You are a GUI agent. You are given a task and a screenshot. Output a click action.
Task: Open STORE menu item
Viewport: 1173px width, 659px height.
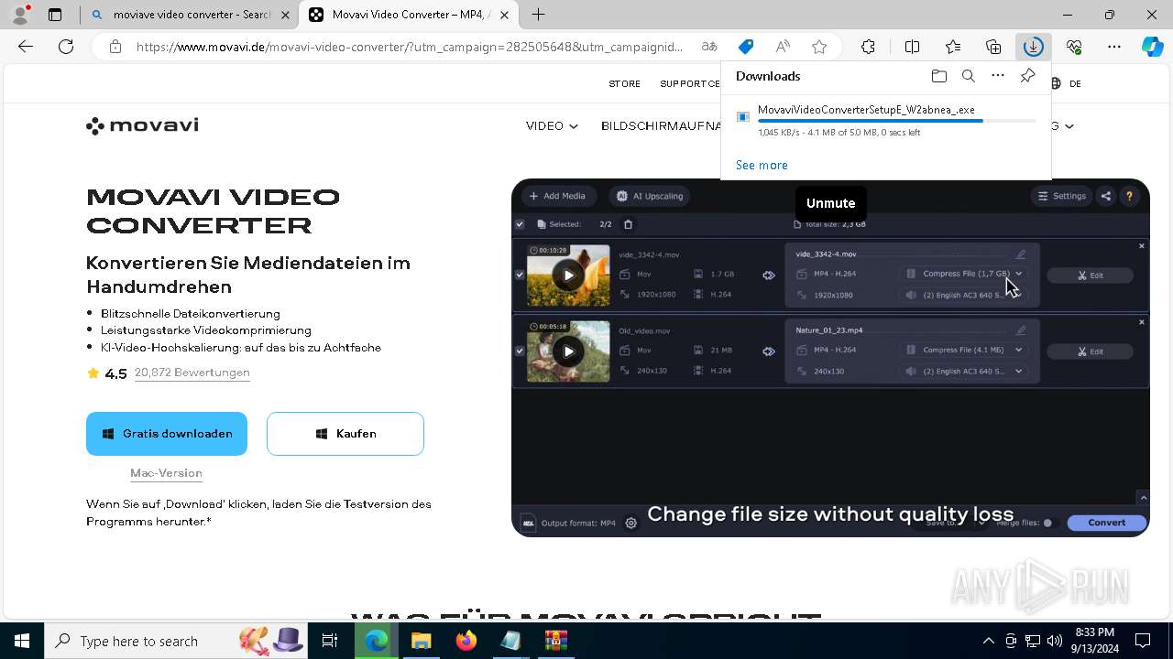click(624, 84)
